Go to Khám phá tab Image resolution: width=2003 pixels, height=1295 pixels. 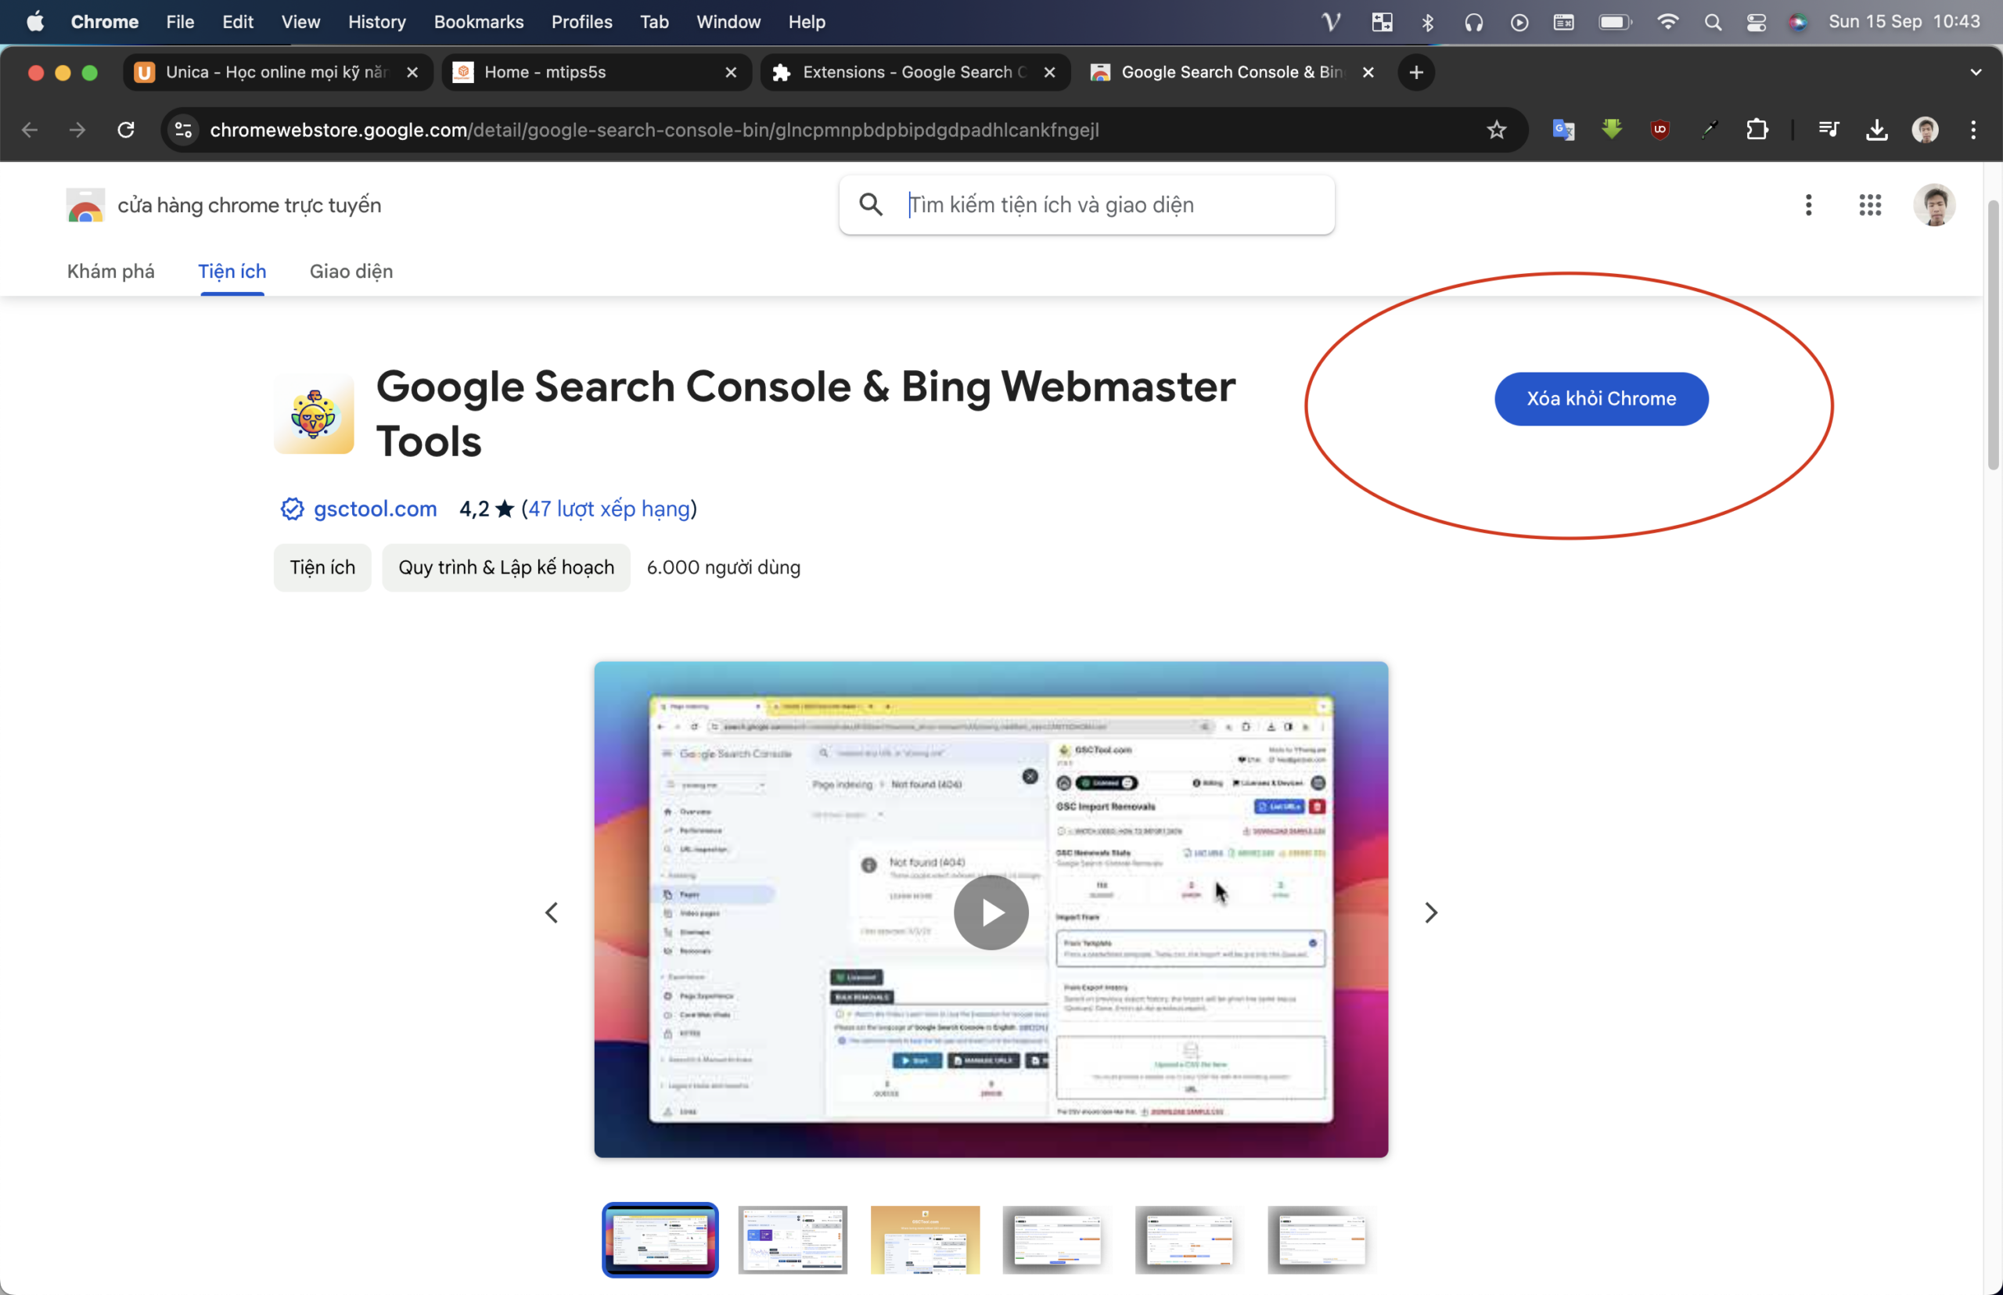111,271
